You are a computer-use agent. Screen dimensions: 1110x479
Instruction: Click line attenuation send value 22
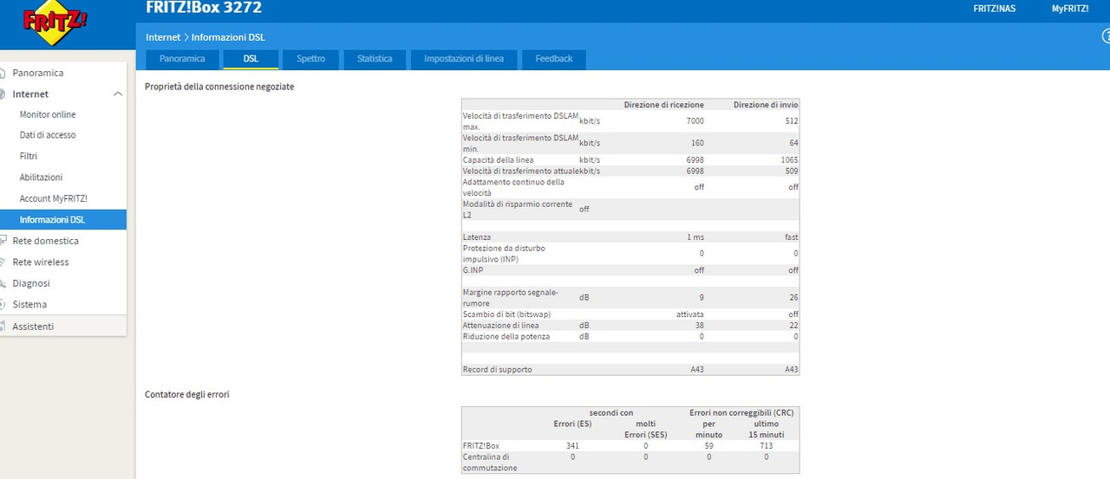(793, 326)
